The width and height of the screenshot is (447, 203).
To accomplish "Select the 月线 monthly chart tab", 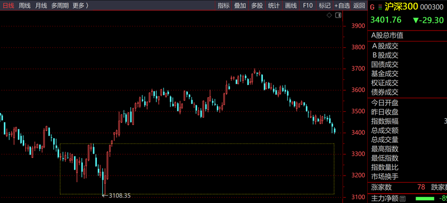I will (x=41, y=5).
